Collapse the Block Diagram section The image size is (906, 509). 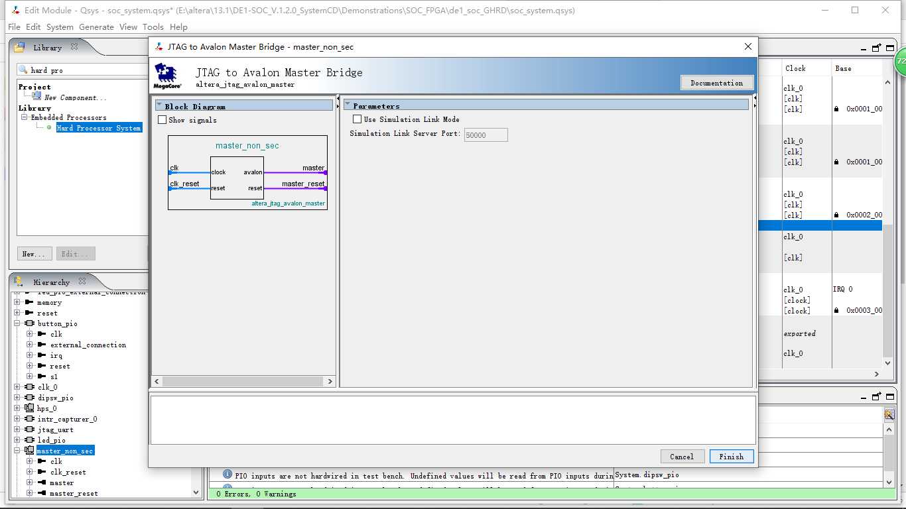click(159, 105)
